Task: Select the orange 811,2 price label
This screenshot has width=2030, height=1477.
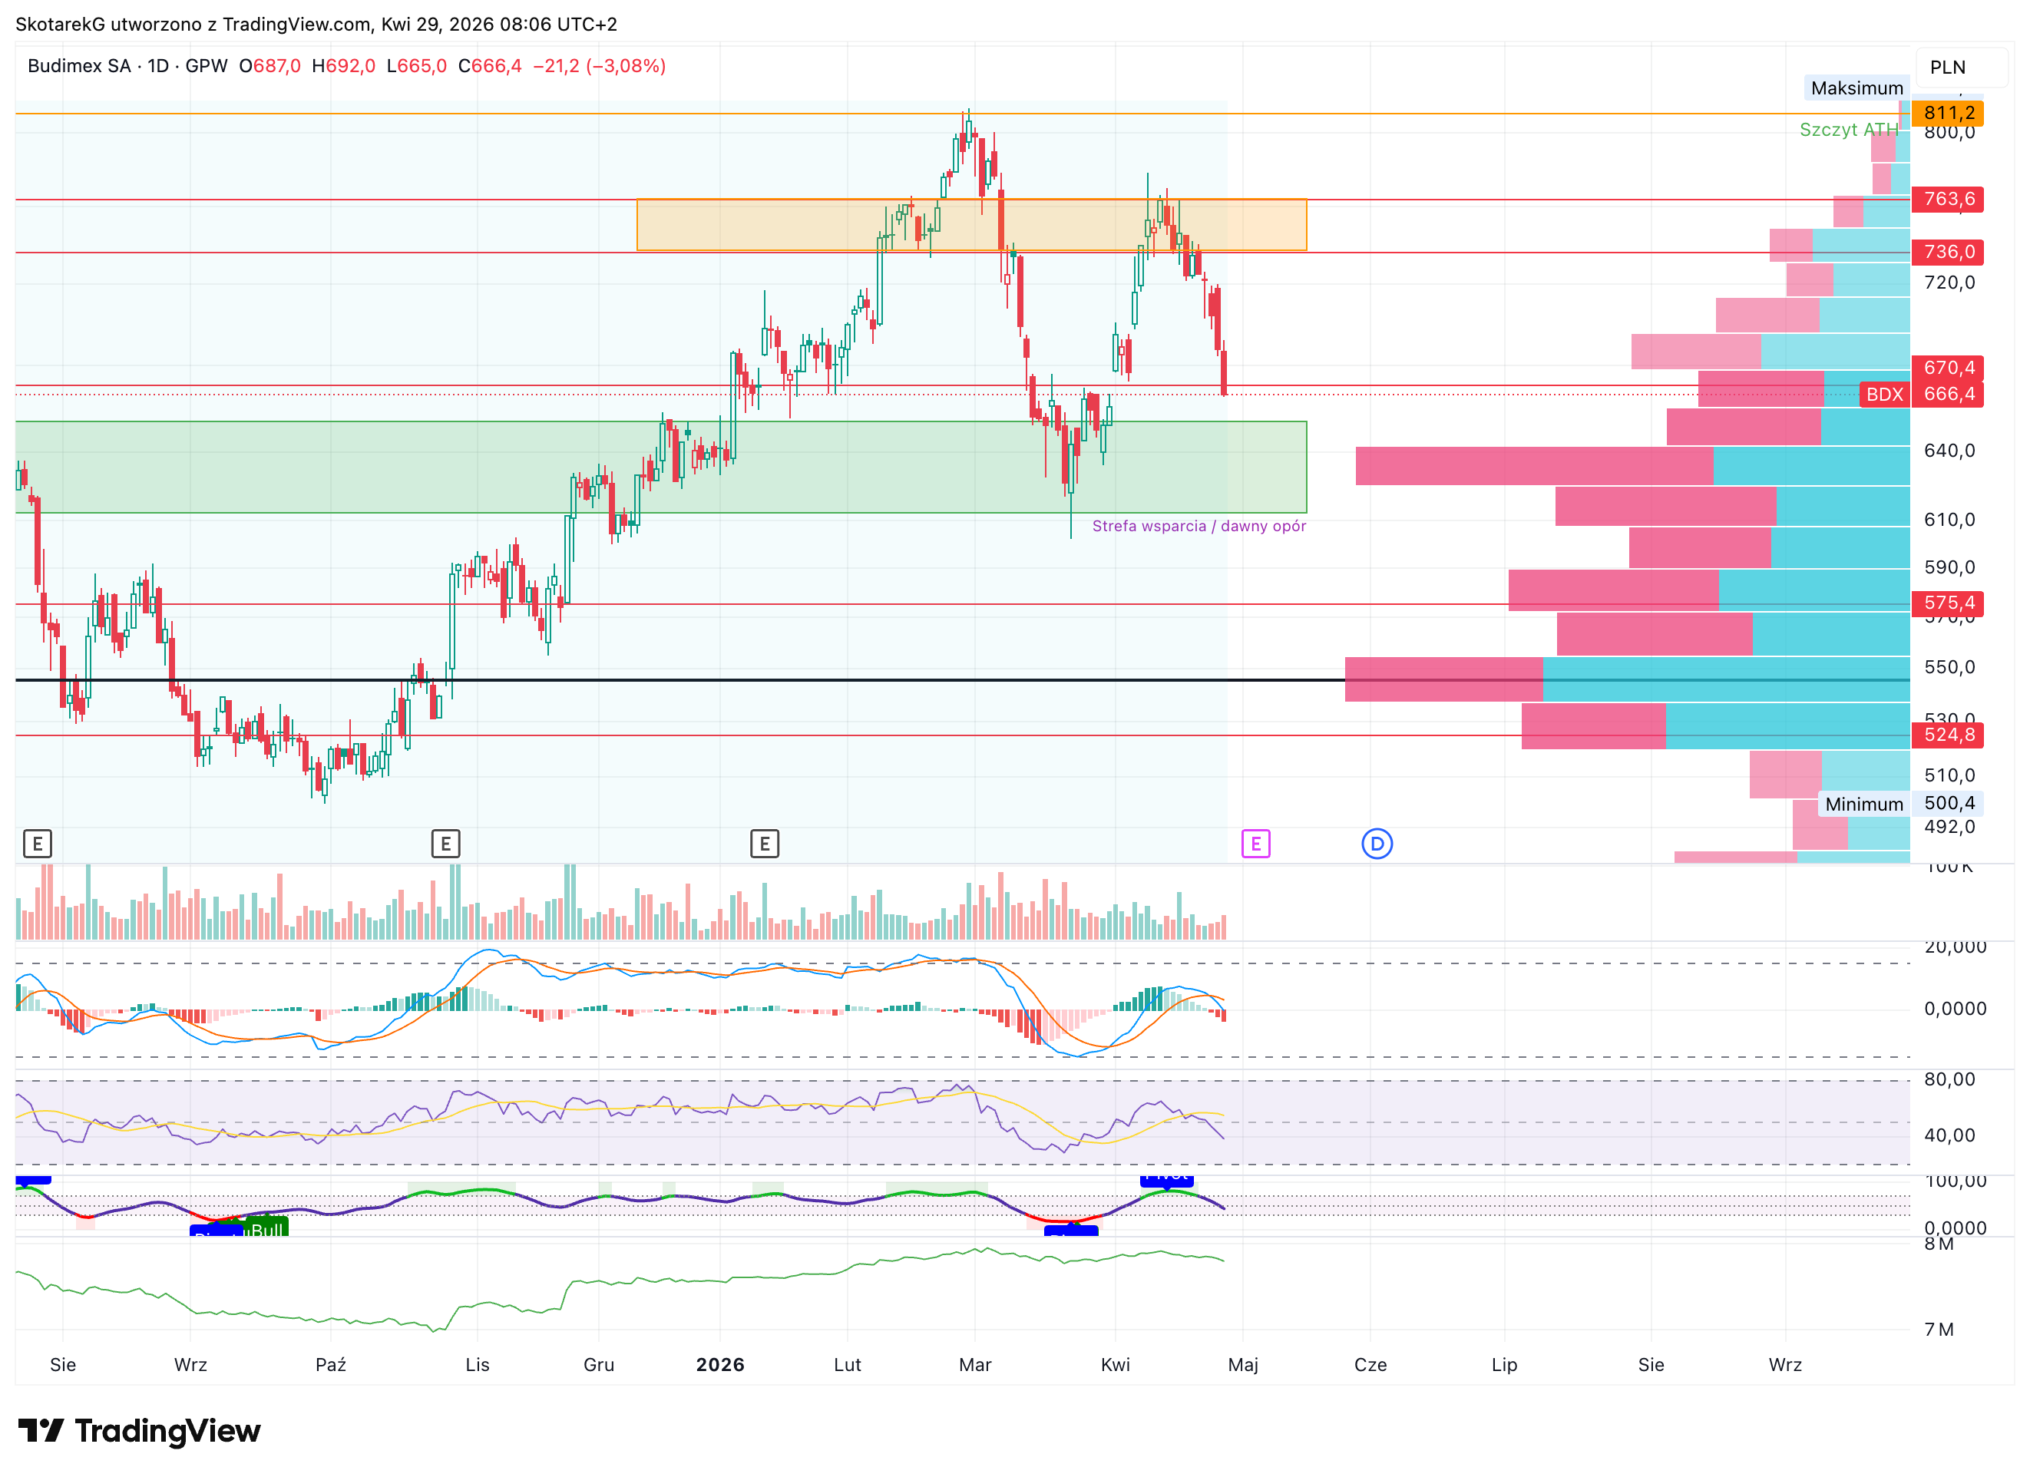Action: point(1948,113)
